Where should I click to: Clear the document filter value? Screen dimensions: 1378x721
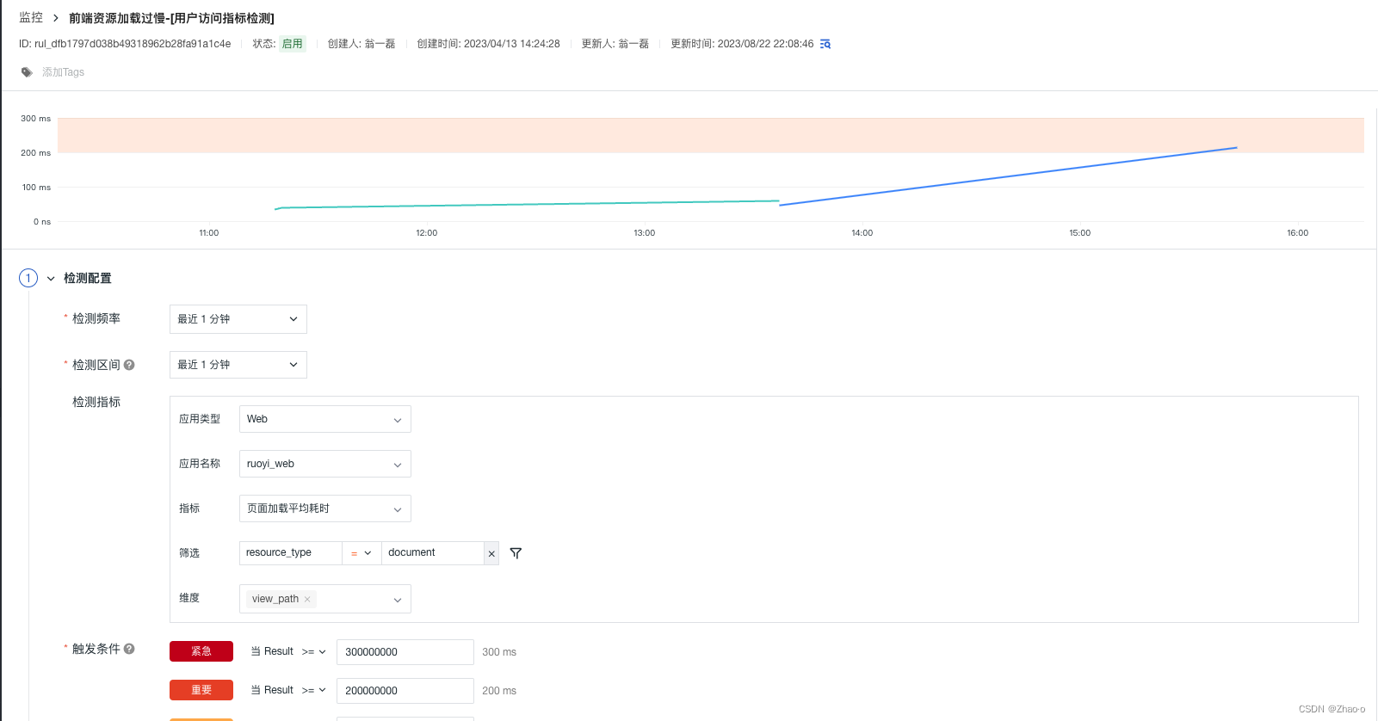491,553
